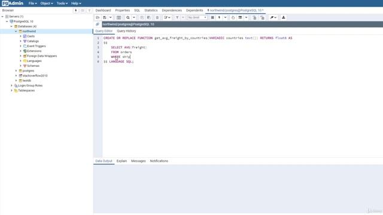Switch to the Dependencies tab
This screenshot has width=383, height=215.
click(x=172, y=10)
